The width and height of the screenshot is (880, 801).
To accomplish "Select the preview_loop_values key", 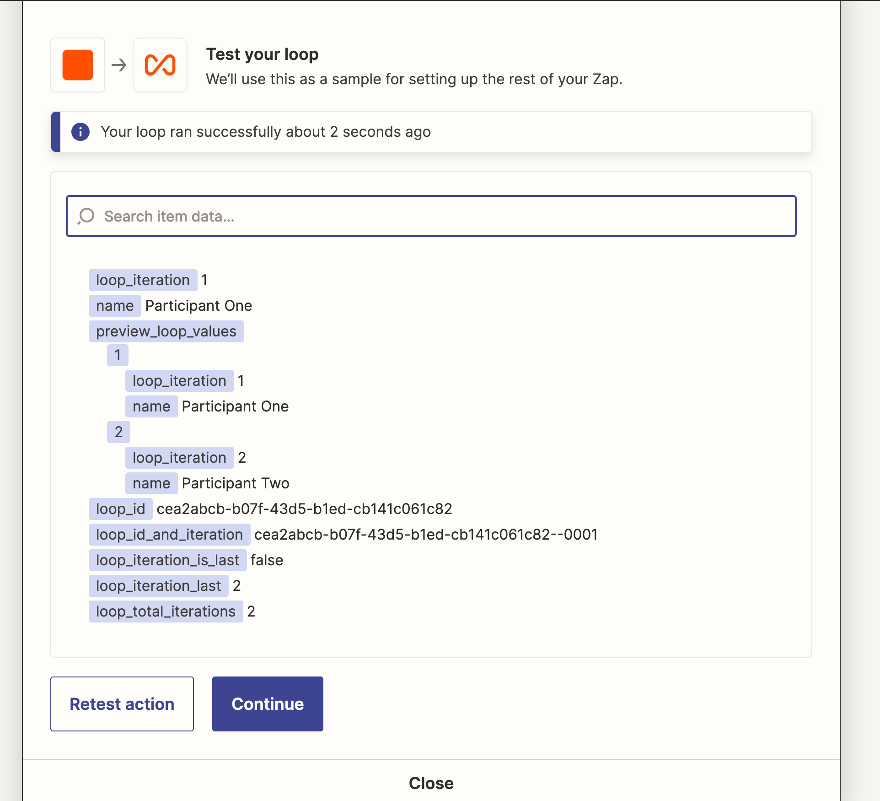I will [166, 331].
